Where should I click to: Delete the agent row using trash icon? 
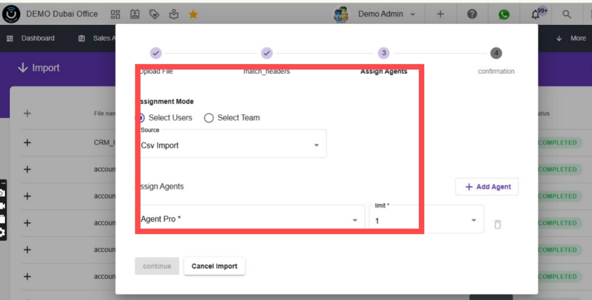[497, 224]
